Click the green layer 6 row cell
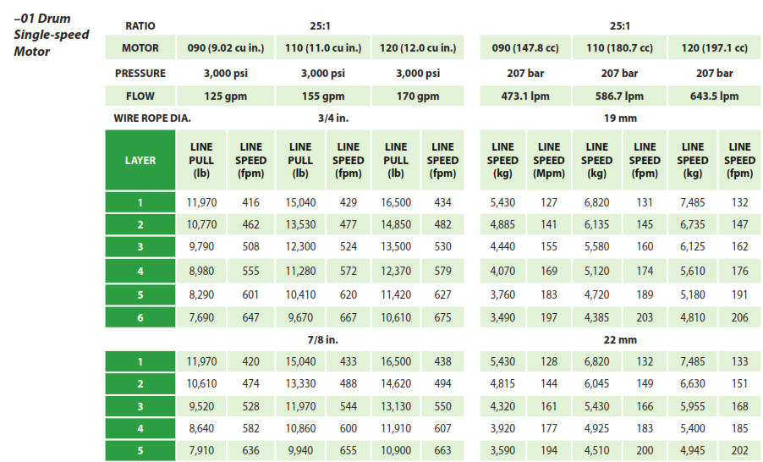 pos(140,317)
